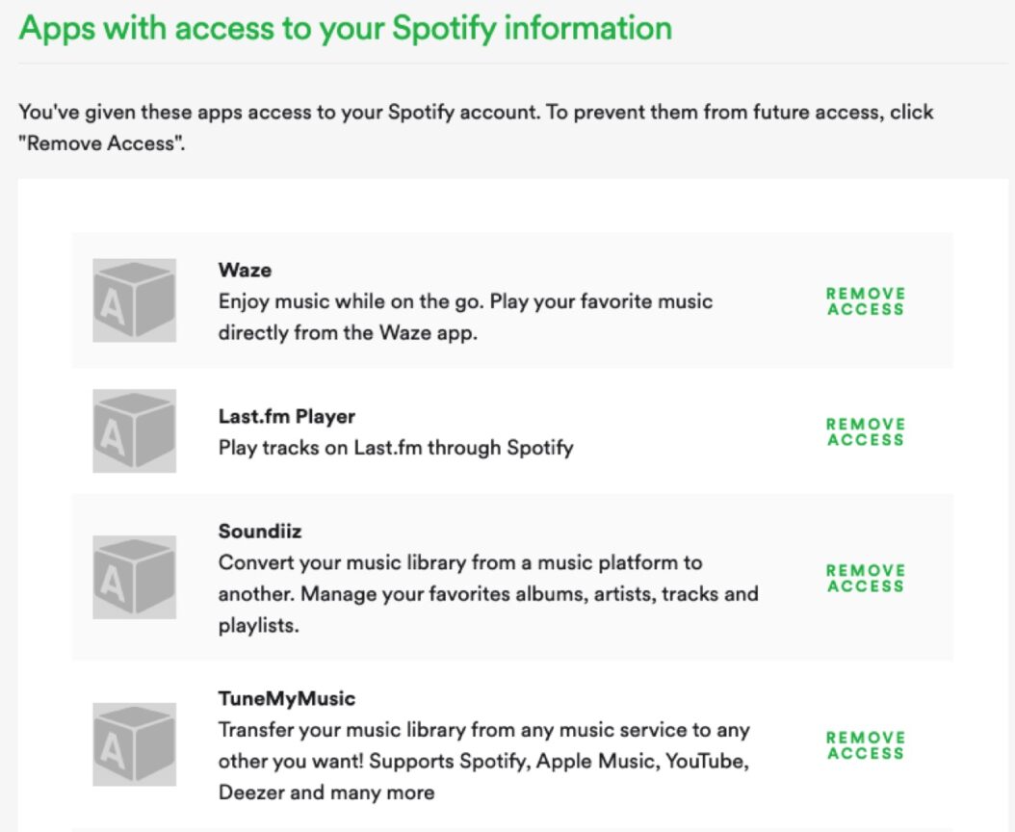
Task: Click TuneMyMusic's 'Transfer your music library' description
Action: tap(483, 761)
